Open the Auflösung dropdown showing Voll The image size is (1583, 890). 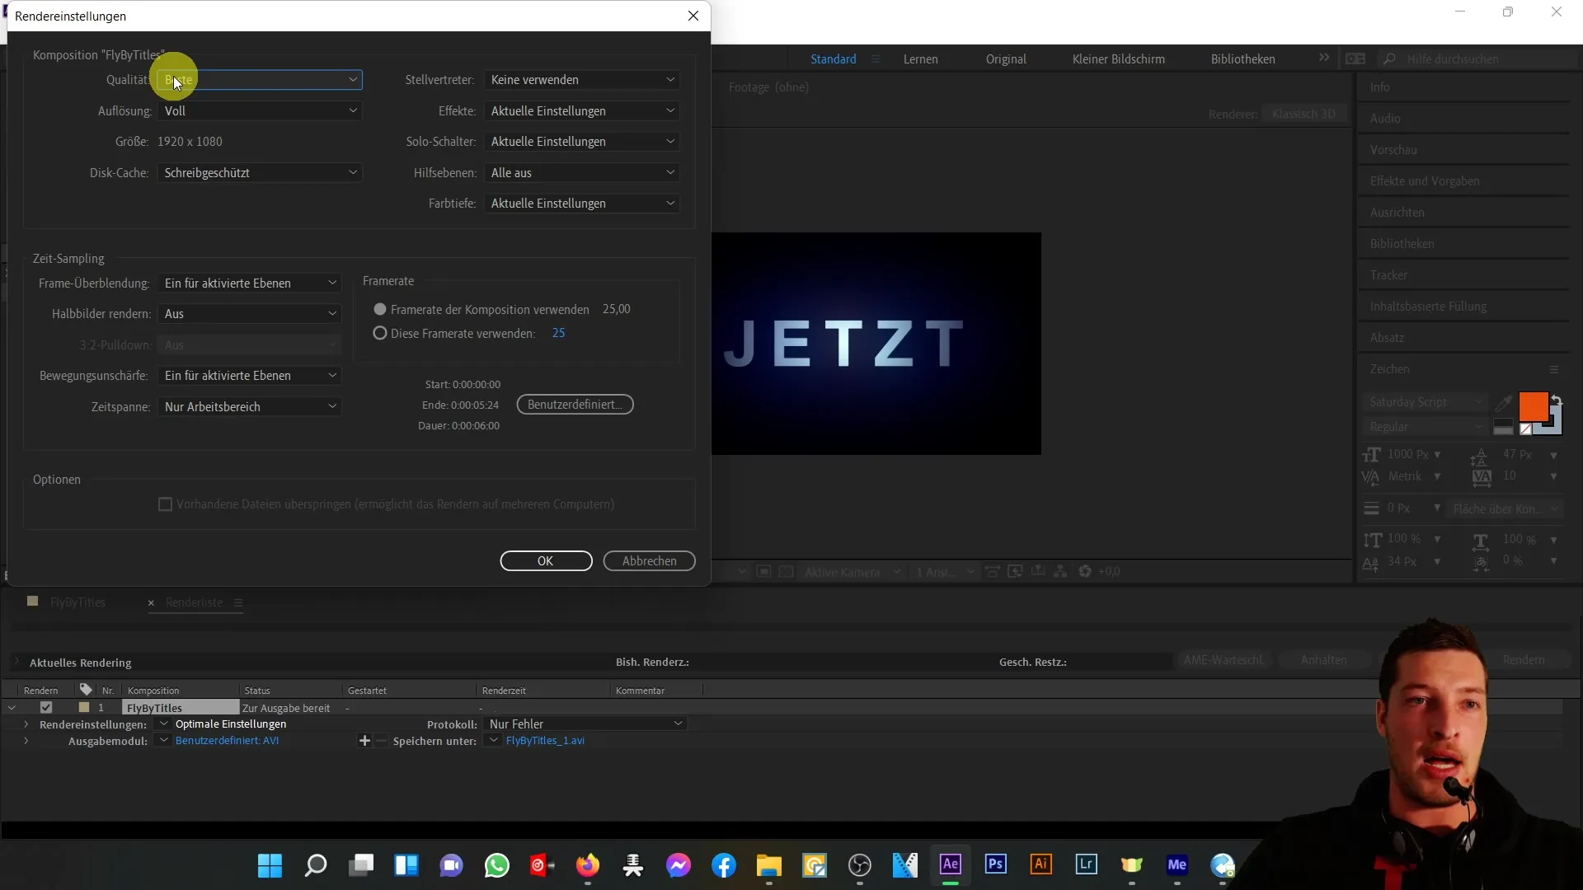(x=260, y=110)
